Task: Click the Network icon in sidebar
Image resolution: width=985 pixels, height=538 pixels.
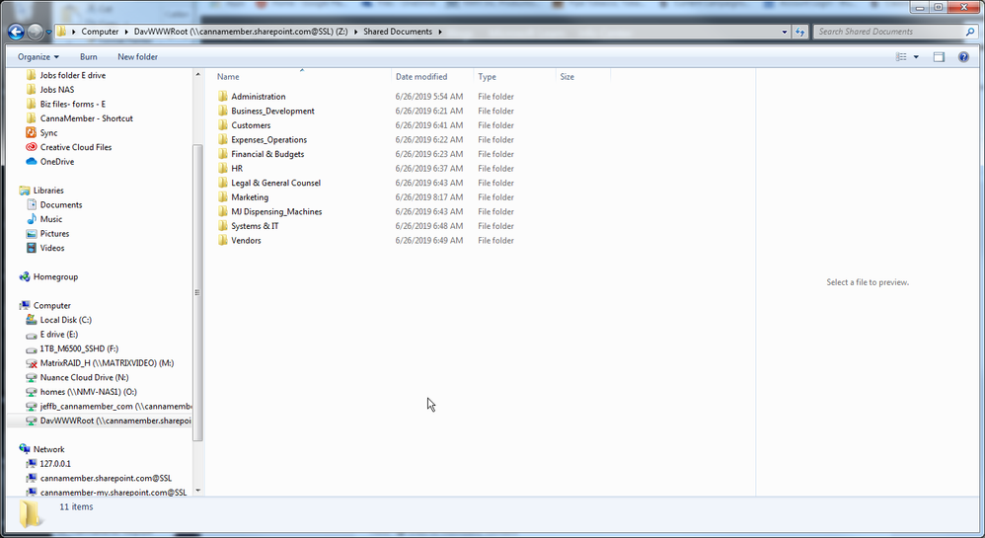Action: 25,449
